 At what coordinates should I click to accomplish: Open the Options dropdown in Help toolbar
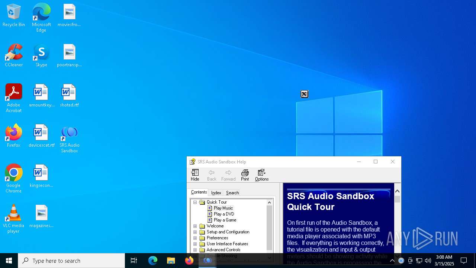262,175
